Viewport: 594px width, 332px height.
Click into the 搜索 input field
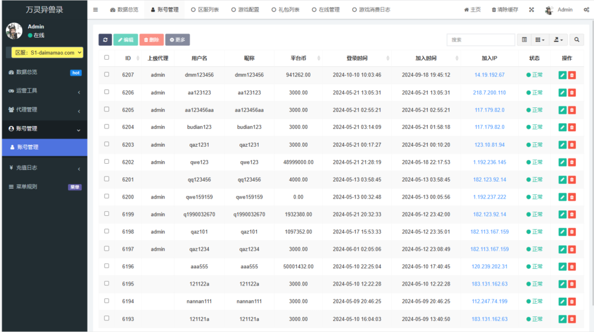(481, 40)
